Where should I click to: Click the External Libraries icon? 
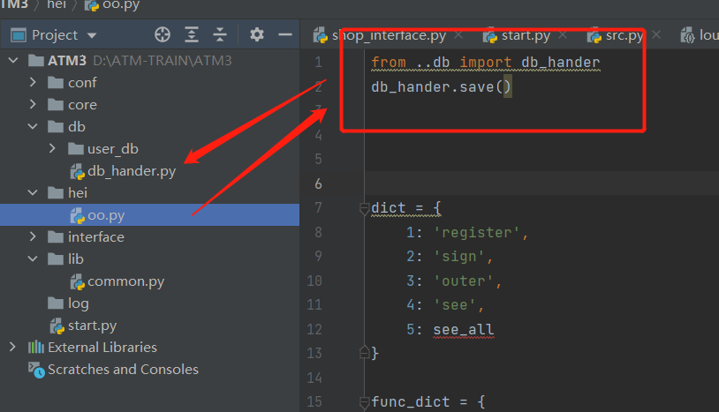tap(36, 347)
